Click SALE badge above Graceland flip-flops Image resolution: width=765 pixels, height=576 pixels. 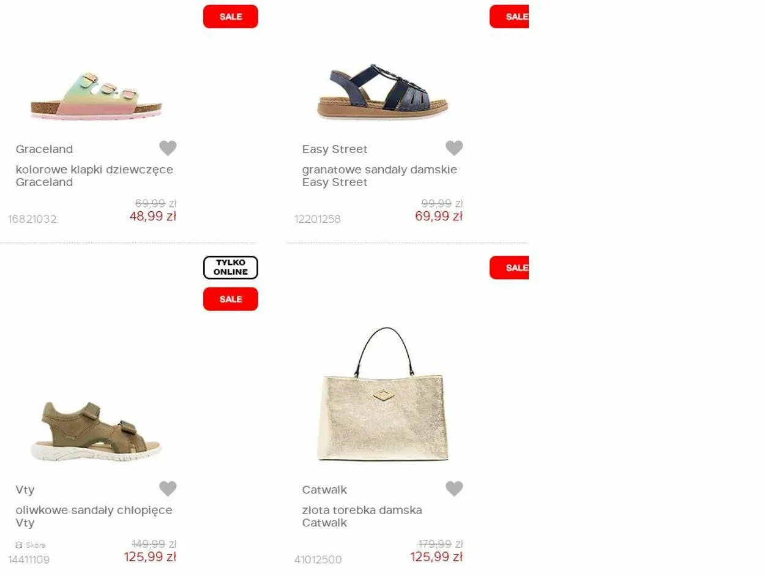pyautogui.click(x=231, y=17)
